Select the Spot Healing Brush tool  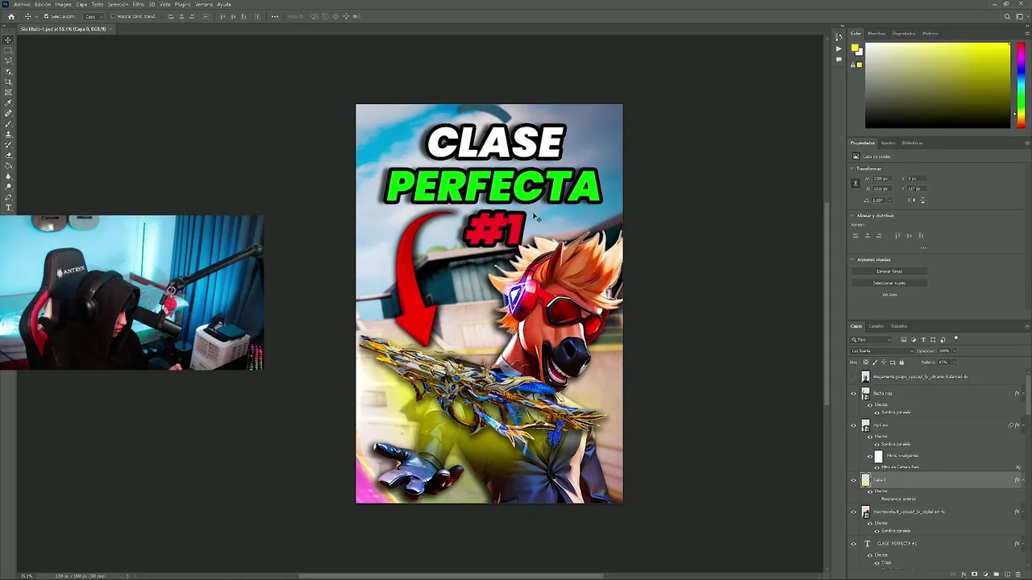[9, 113]
